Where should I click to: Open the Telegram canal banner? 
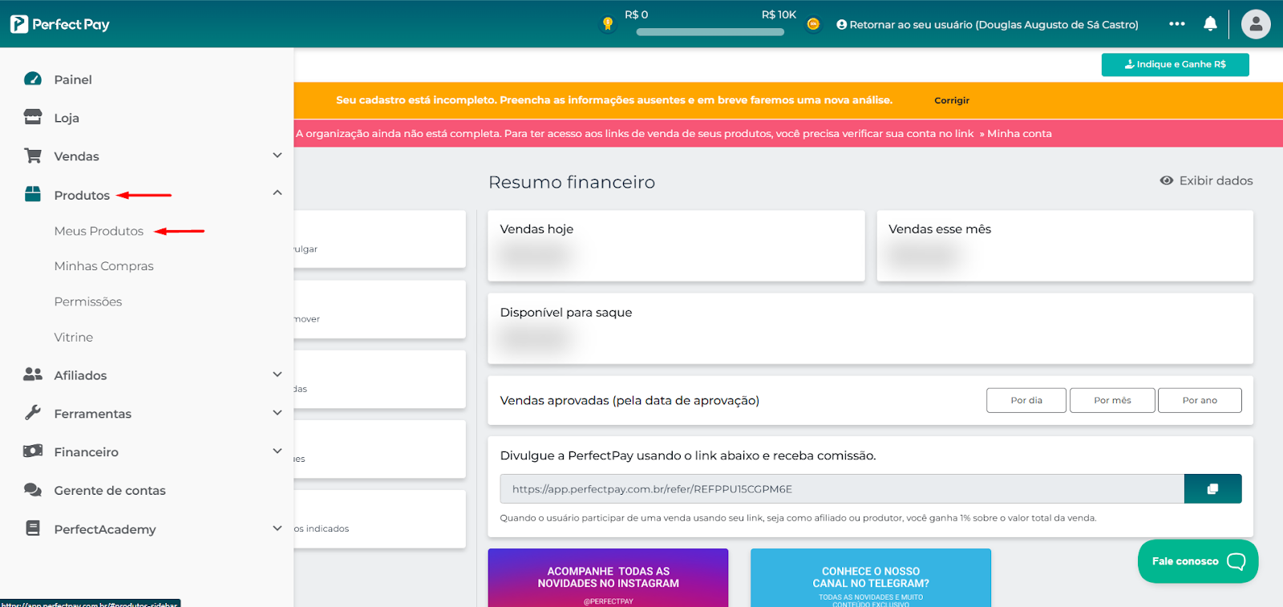tap(871, 577)
